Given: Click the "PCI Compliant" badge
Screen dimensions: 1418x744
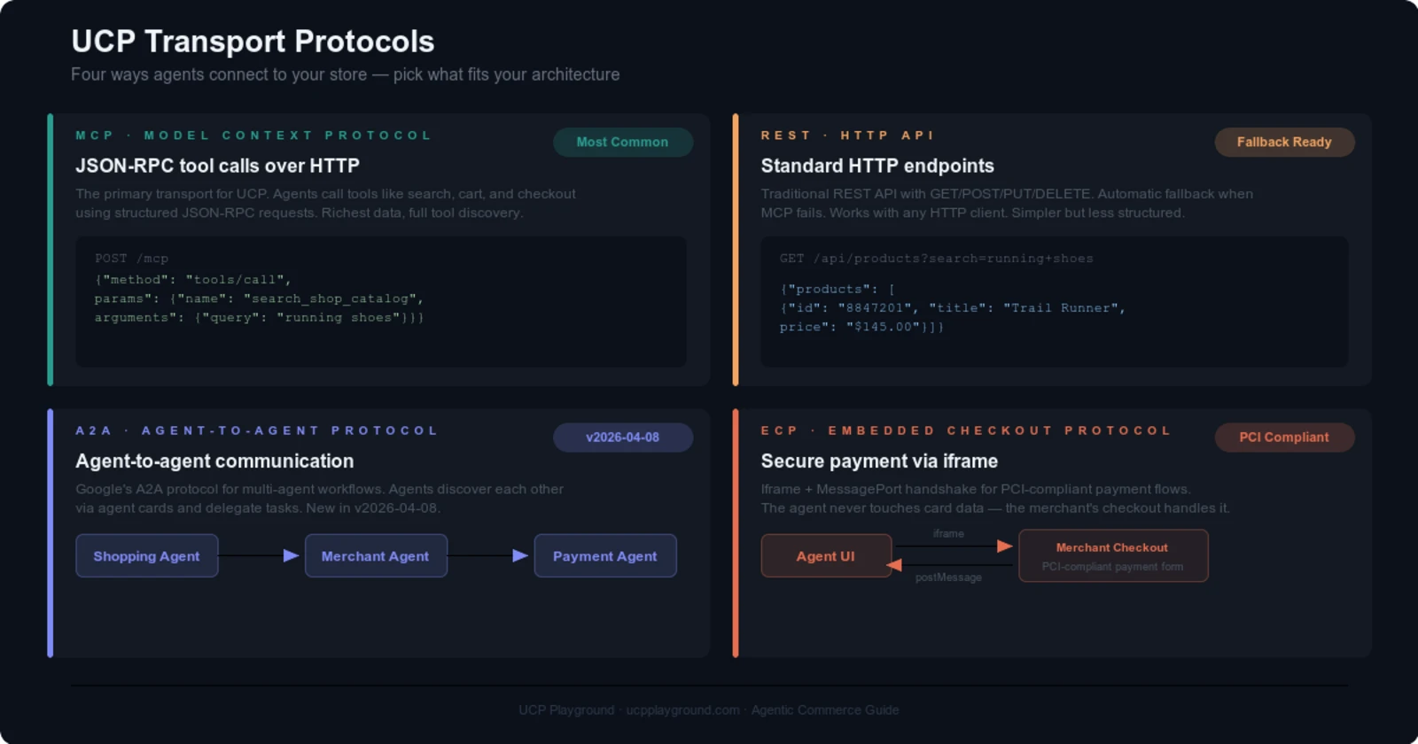Looking at the screenshot, I should 1284,437.
